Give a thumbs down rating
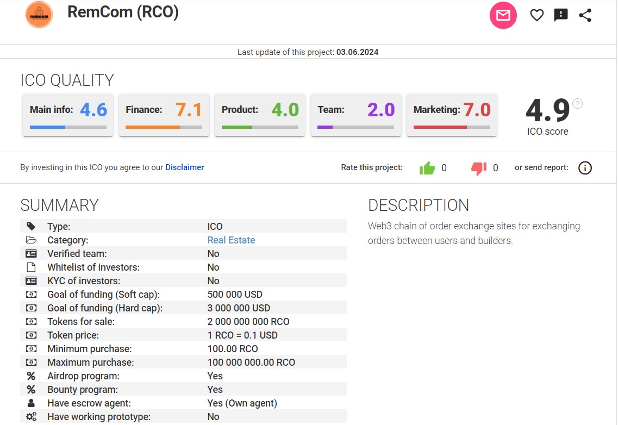 tap(479, 168)
